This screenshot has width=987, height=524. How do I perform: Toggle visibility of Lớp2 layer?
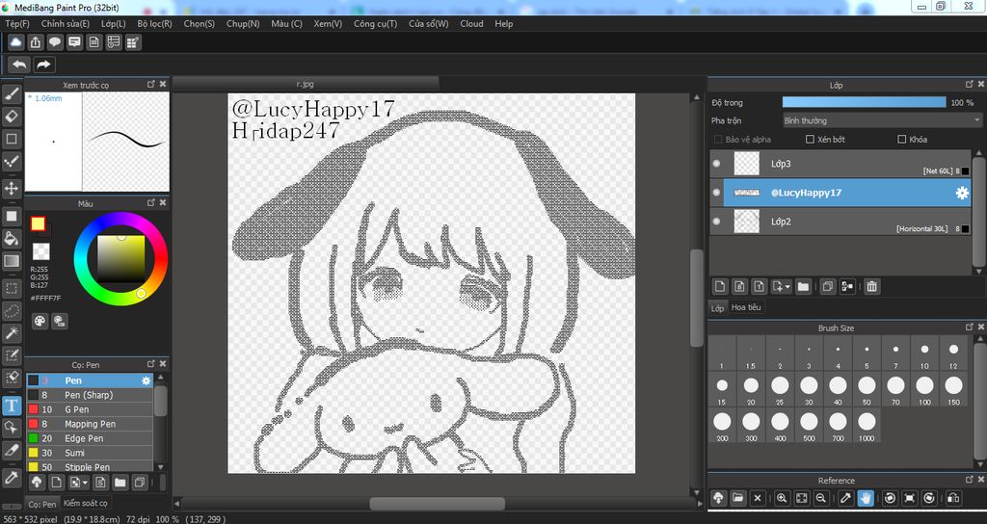coord(716,222)
